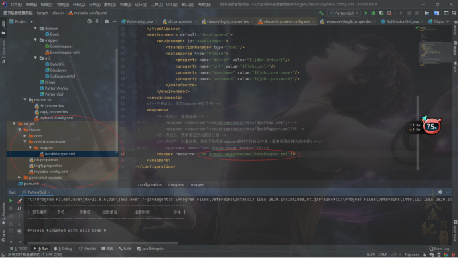The image size is (459, 258).
Task: Click locate/scroll-from-source icon in Project panel
Action: [x=90, y=21]
